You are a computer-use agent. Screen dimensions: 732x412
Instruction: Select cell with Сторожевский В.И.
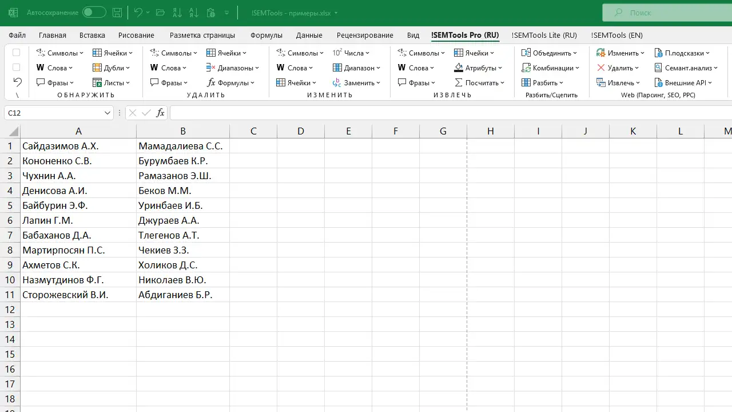78,295
